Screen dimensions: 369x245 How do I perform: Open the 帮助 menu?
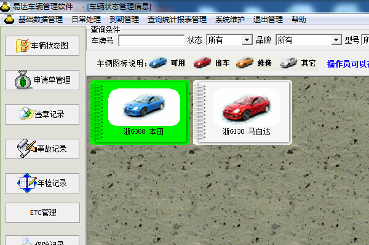(299, 20)
